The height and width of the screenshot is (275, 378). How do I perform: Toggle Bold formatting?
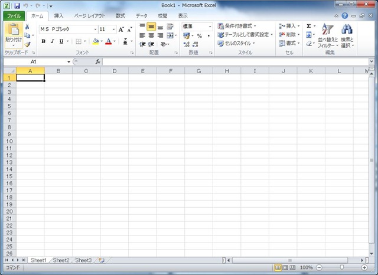[43, 41]
